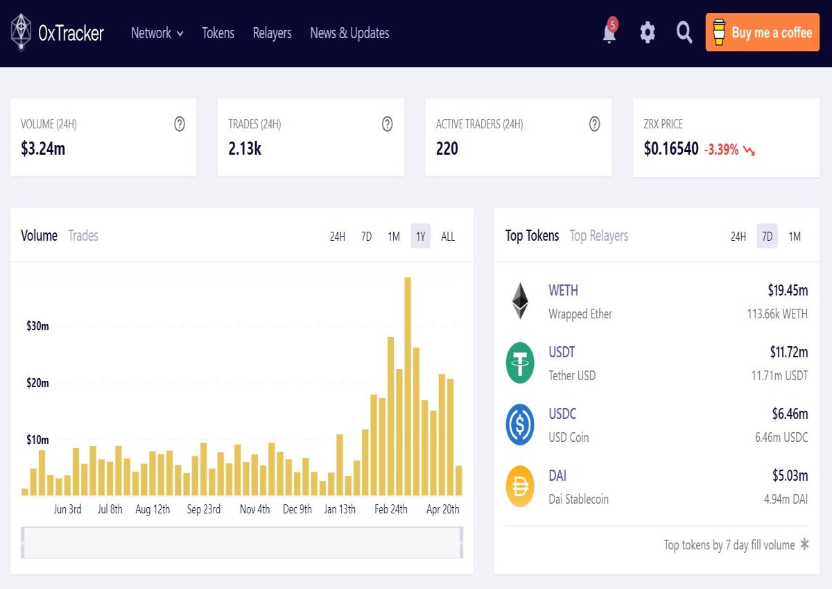Screen dimensions: 832x589
Task: Click the DAI token icon
Action: [520, 486]
